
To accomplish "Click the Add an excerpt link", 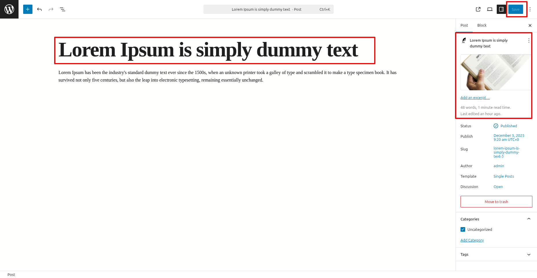I will pos(475,98).
